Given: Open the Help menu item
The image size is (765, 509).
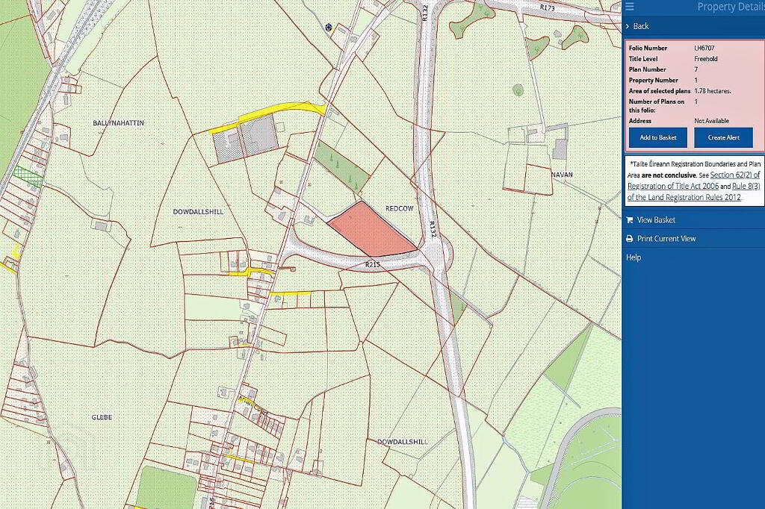Looking at the screenshot, I should coord(634,257).
